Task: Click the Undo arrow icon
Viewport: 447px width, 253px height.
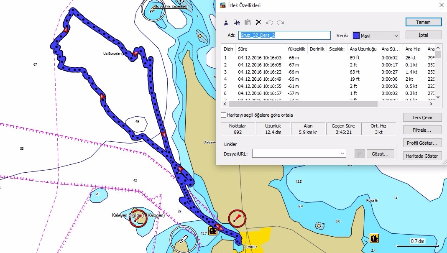Action: click(x=269, y=23)
